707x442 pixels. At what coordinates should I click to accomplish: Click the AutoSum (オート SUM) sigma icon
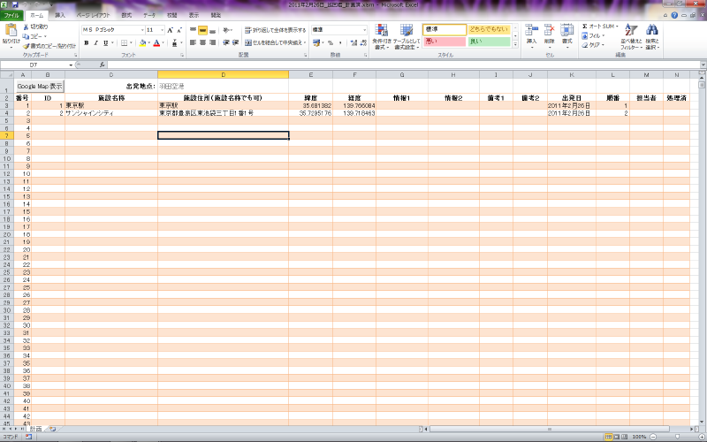(585, 27)
